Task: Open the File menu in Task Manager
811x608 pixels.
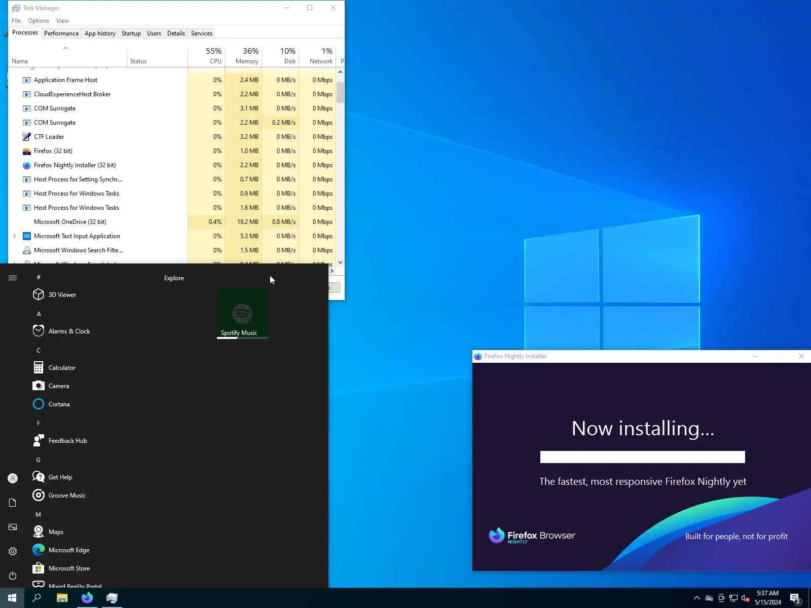Action: 16,21
